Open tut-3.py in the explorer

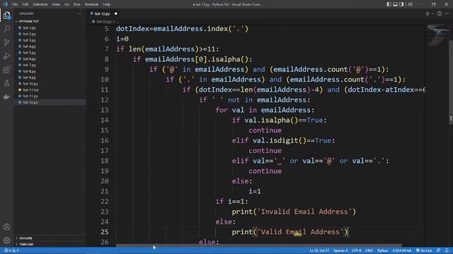[29, 40]
